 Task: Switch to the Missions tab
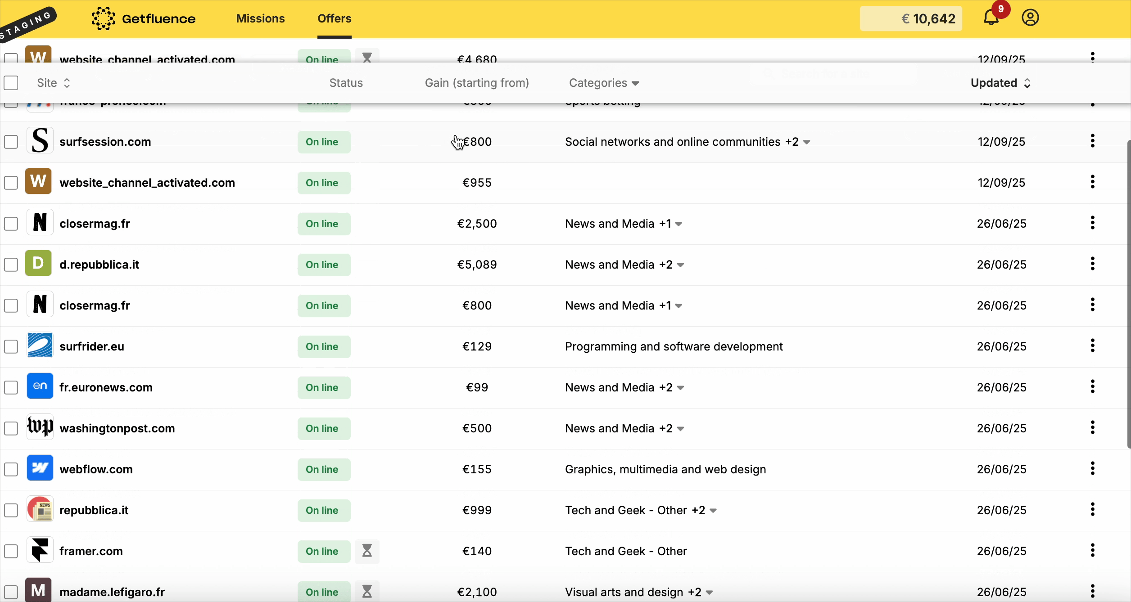click(260, 18)
